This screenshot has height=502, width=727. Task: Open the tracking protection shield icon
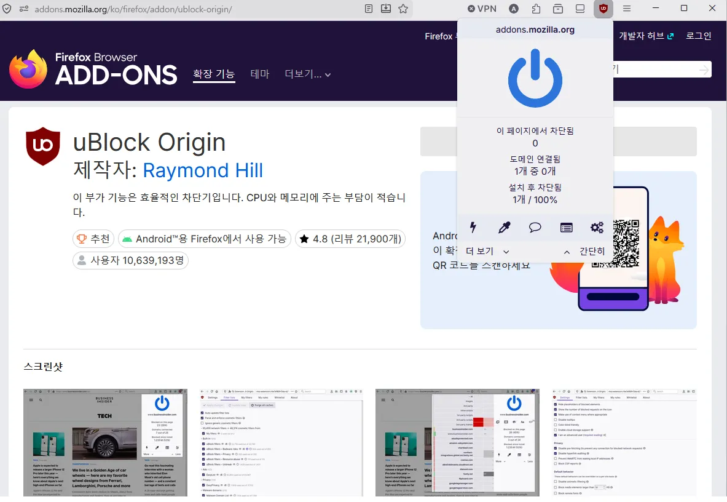[7, 9]
